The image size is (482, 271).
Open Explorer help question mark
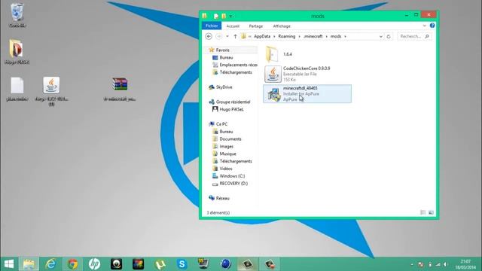(432, 26)
